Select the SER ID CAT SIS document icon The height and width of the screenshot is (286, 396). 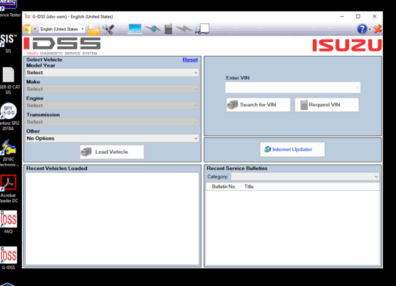[9, 81]
